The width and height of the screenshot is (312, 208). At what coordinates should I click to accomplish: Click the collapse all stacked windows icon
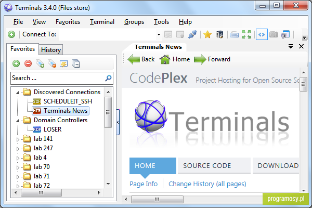click(x=76, y=63)
